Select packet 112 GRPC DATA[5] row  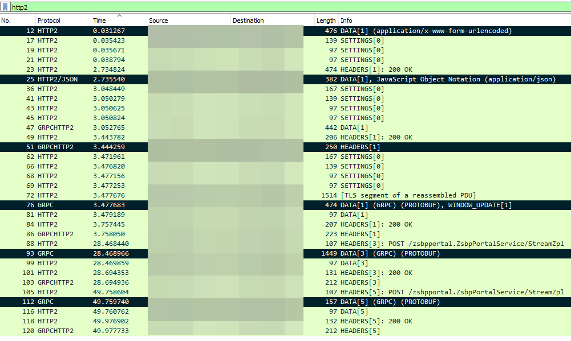tap(285, 302)
